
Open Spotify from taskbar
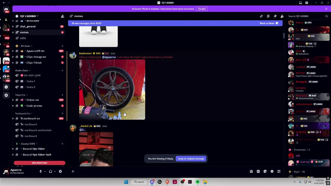pyautogui.click(x=198, y=182)
